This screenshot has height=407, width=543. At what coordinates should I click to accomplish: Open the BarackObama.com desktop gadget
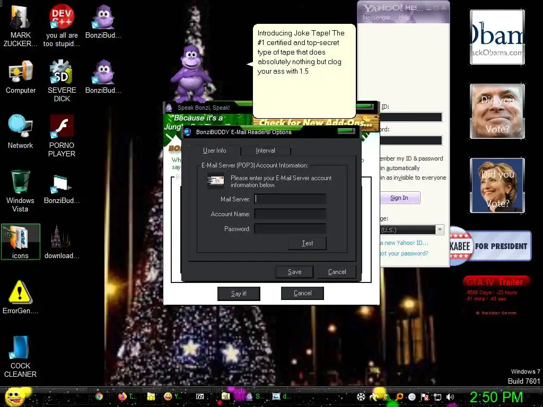point(497,37)
